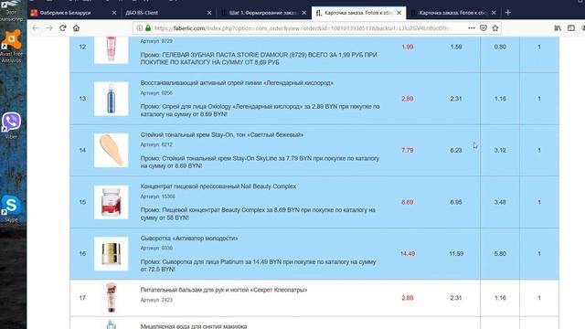585x329 pixels.
Task: Open Avast Free Antivirus desktop icon
Action: (12, 46)
